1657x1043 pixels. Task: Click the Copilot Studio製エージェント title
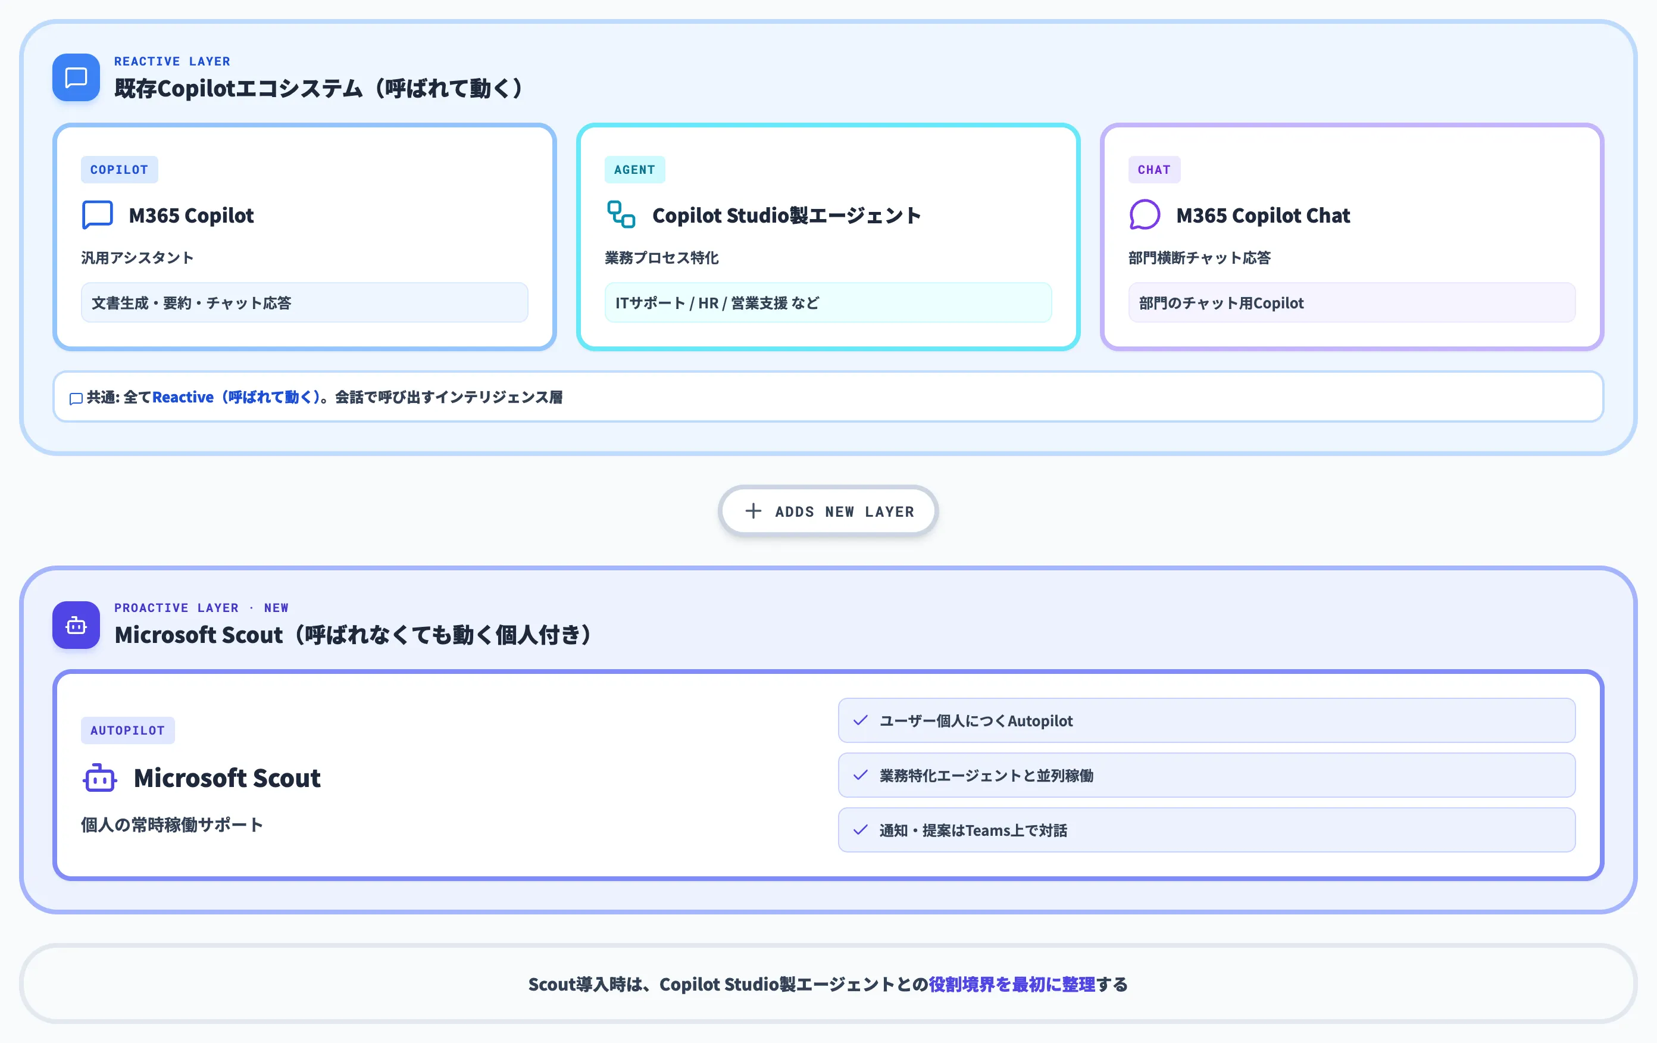pyautogui.click(x=786, y=216)
